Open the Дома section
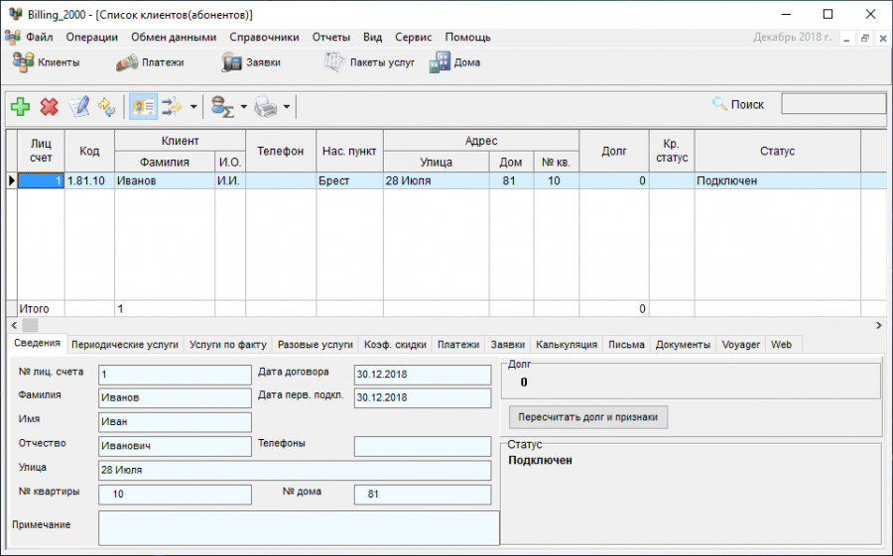Image resolution: width=893 pixels, height=556 pixels. click(454, 62)
